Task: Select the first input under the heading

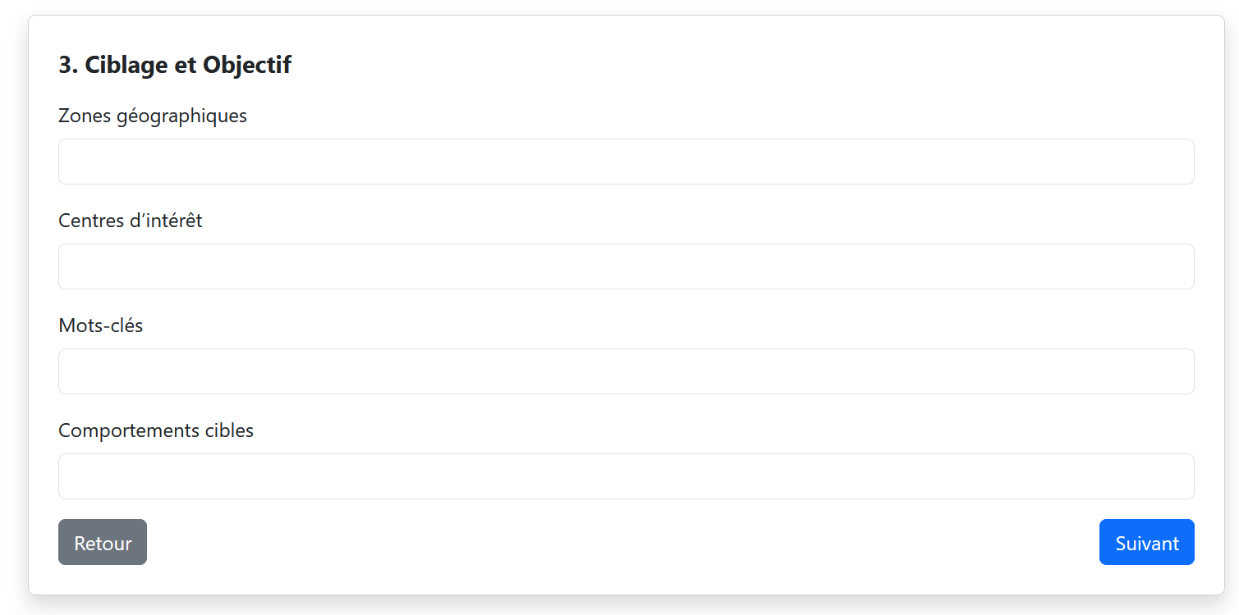Action: pos(626,162)
